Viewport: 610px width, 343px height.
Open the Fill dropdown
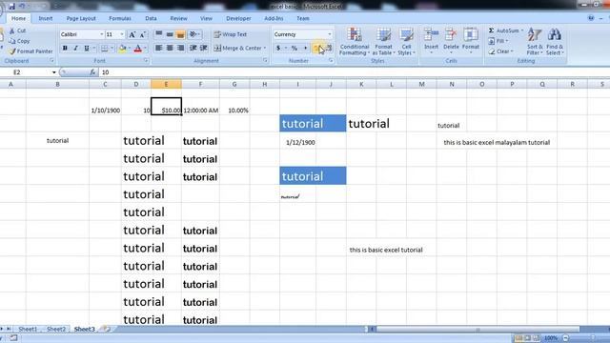pos(498,41)
